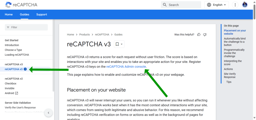
Task: Click the bookmark icon beside page title
Action: coord(117,44)
